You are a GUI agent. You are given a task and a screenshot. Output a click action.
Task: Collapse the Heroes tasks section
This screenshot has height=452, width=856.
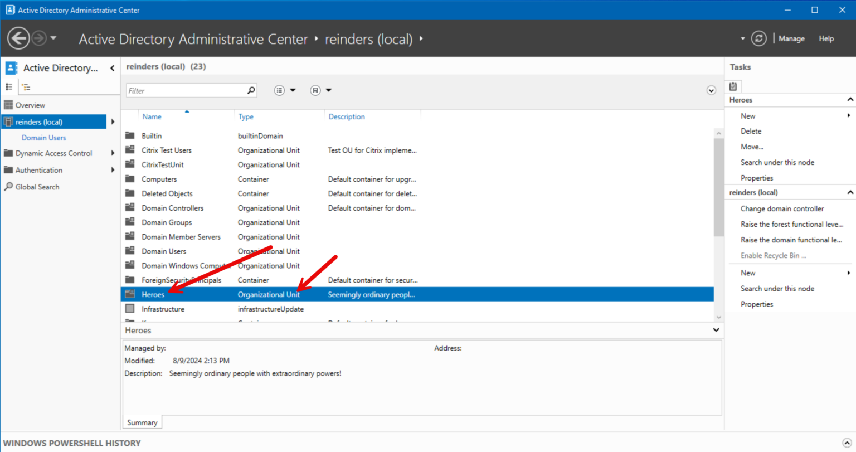(x=849, y=99)
